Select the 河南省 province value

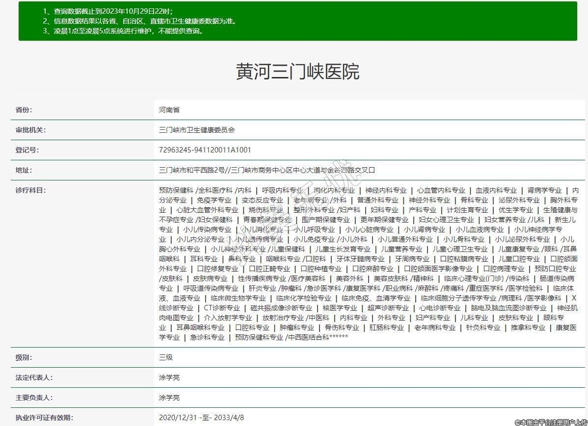[x=169, y=110]
